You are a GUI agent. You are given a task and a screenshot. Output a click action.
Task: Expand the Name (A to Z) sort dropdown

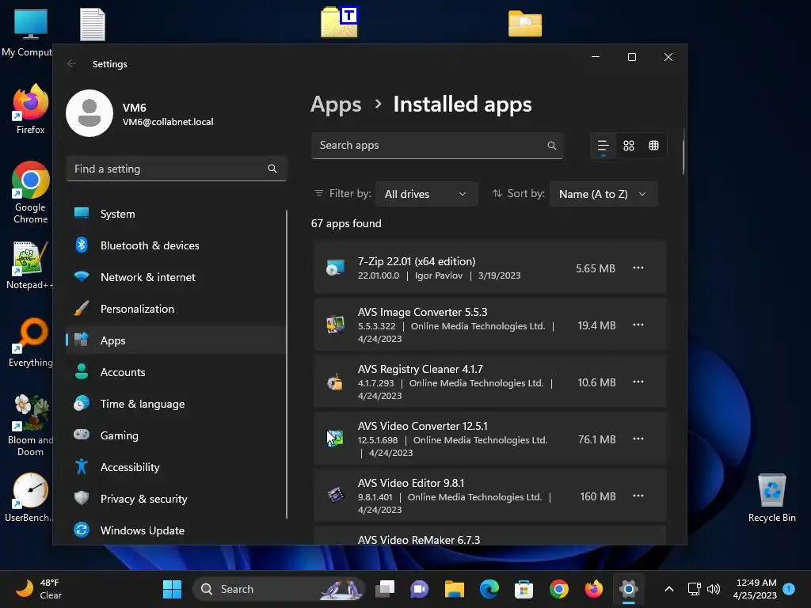click(603, 194)
